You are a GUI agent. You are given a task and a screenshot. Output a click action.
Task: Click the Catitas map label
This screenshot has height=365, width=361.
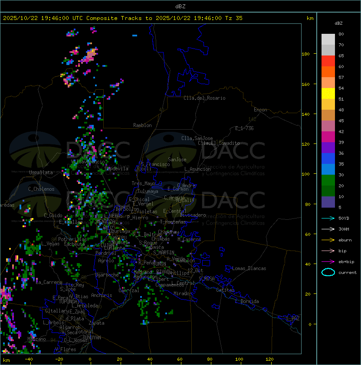tap(225, 290)
